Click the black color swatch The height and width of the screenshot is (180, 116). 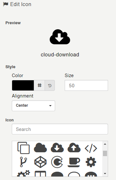pyautogui.click(x=23, y=85)
